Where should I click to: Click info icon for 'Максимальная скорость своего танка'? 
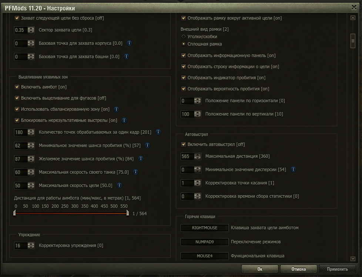pyautogui.click(x=135, y=172)
